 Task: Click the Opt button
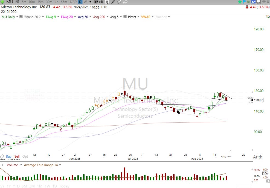pos(25,157)
